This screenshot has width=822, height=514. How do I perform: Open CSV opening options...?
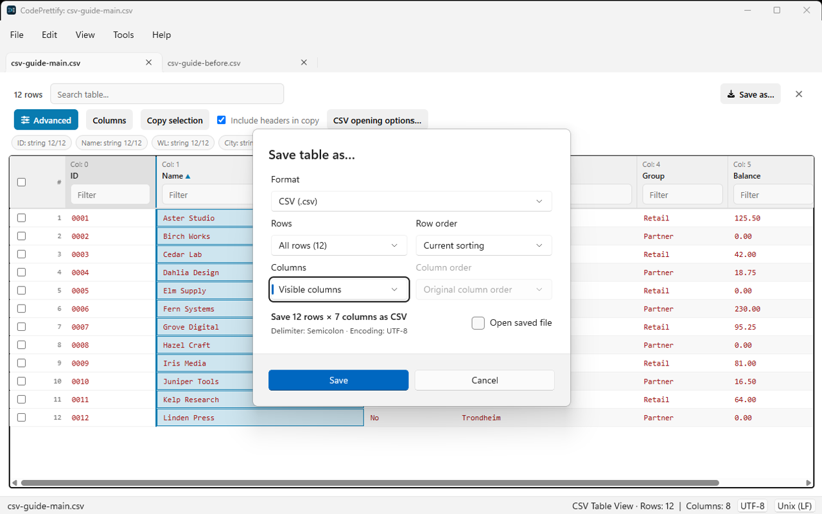click(377, 120)
